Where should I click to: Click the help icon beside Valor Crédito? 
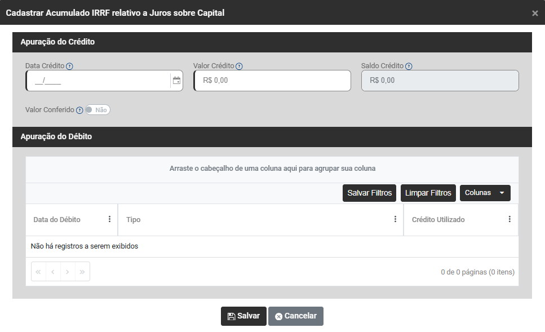(x=239, y=67)
